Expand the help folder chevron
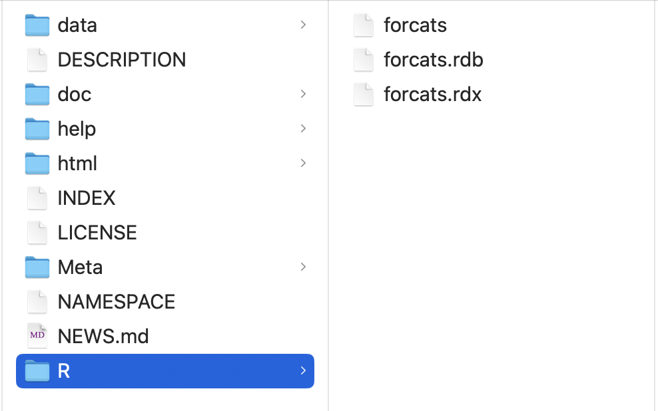Screen dimensions: 658x411 click(303, 129)
